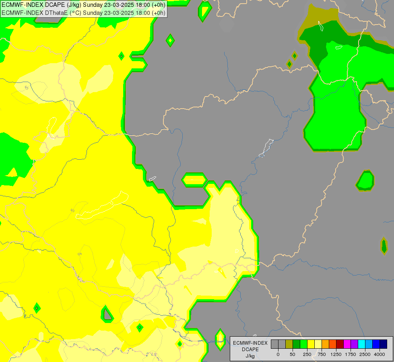The height and width of the screenshot is (362, 394).
Task: Click the magenta legend swatch
Action: [x=347, y=344]
